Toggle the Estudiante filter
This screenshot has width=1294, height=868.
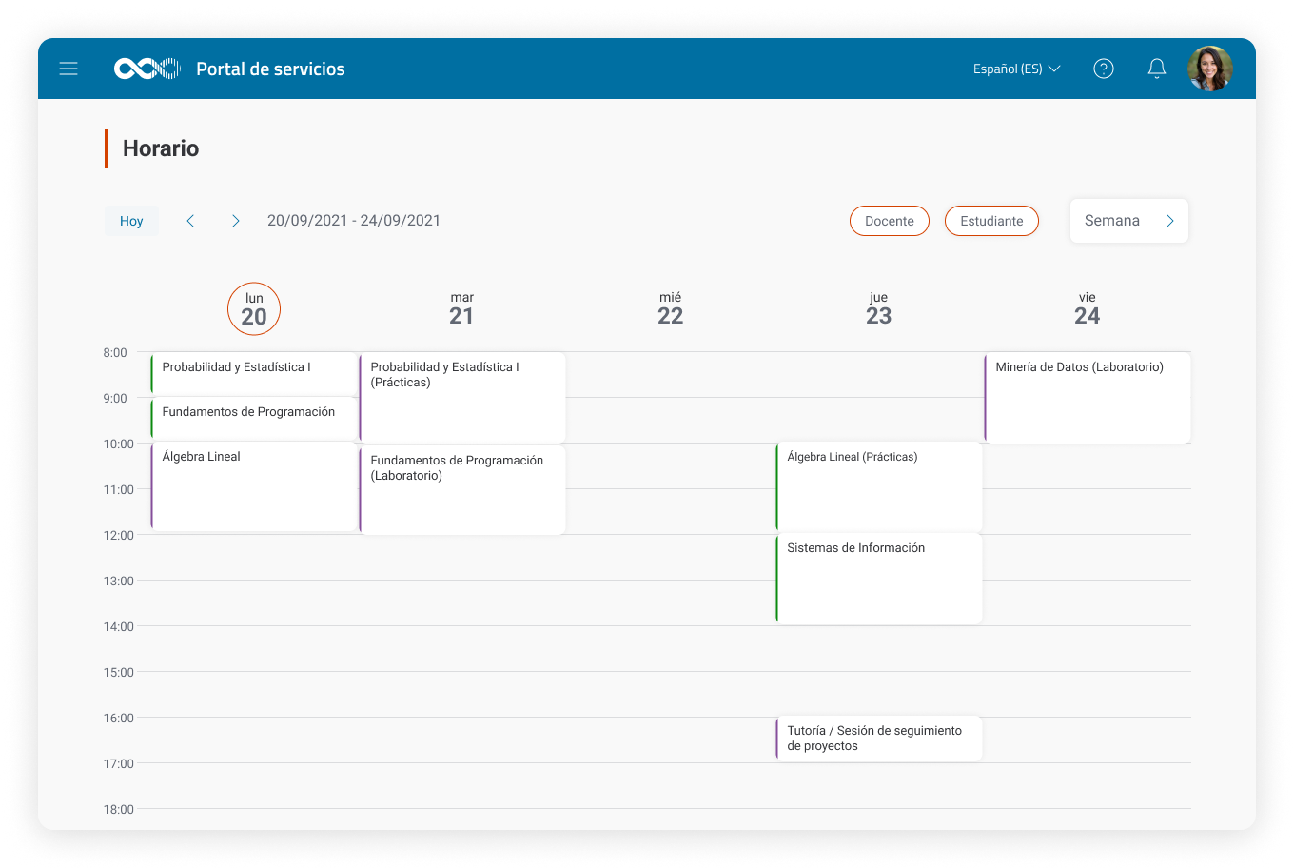[991, 221]
